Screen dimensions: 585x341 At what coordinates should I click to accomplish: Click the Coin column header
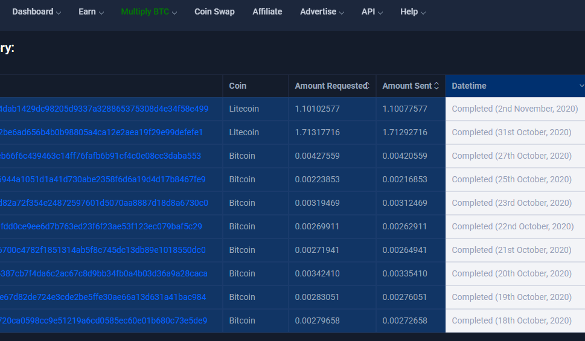238,86
